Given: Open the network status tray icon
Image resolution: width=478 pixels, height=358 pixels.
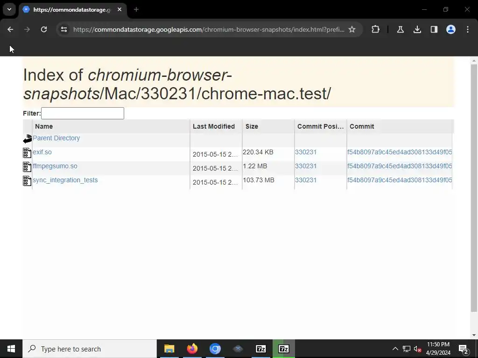Looking at the screenshot, I should [407, 349].
